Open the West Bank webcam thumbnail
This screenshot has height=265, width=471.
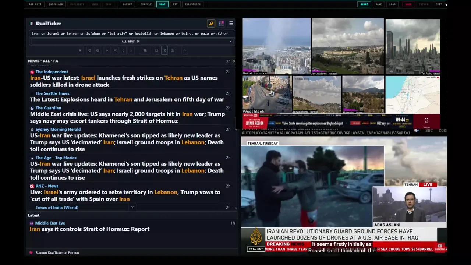[267, 95]
